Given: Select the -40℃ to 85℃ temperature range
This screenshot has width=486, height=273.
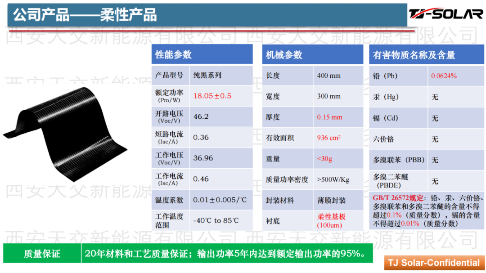Looking at the screenshot, I should (x=216, y=220).
